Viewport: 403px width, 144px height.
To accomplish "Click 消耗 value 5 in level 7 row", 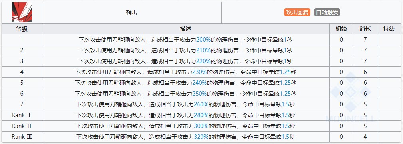I will click(x=365, y=104).
